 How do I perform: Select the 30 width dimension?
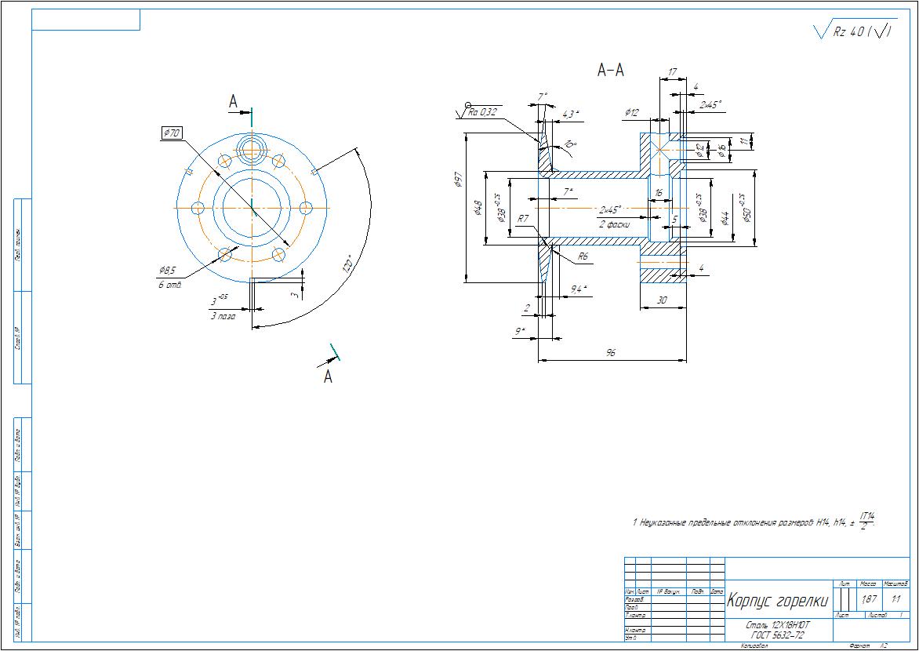tap(663, 299)
